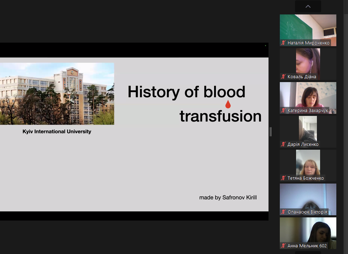Click the divider handle beside the shared slide
348x254 pixels.
tap(271, 132)
